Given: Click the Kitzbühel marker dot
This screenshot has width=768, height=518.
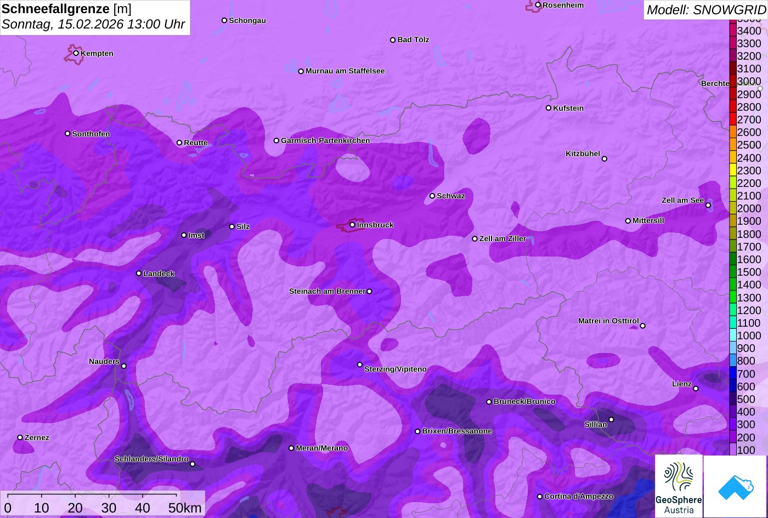Looking at the screenshot, I should (x=605, y=159).
